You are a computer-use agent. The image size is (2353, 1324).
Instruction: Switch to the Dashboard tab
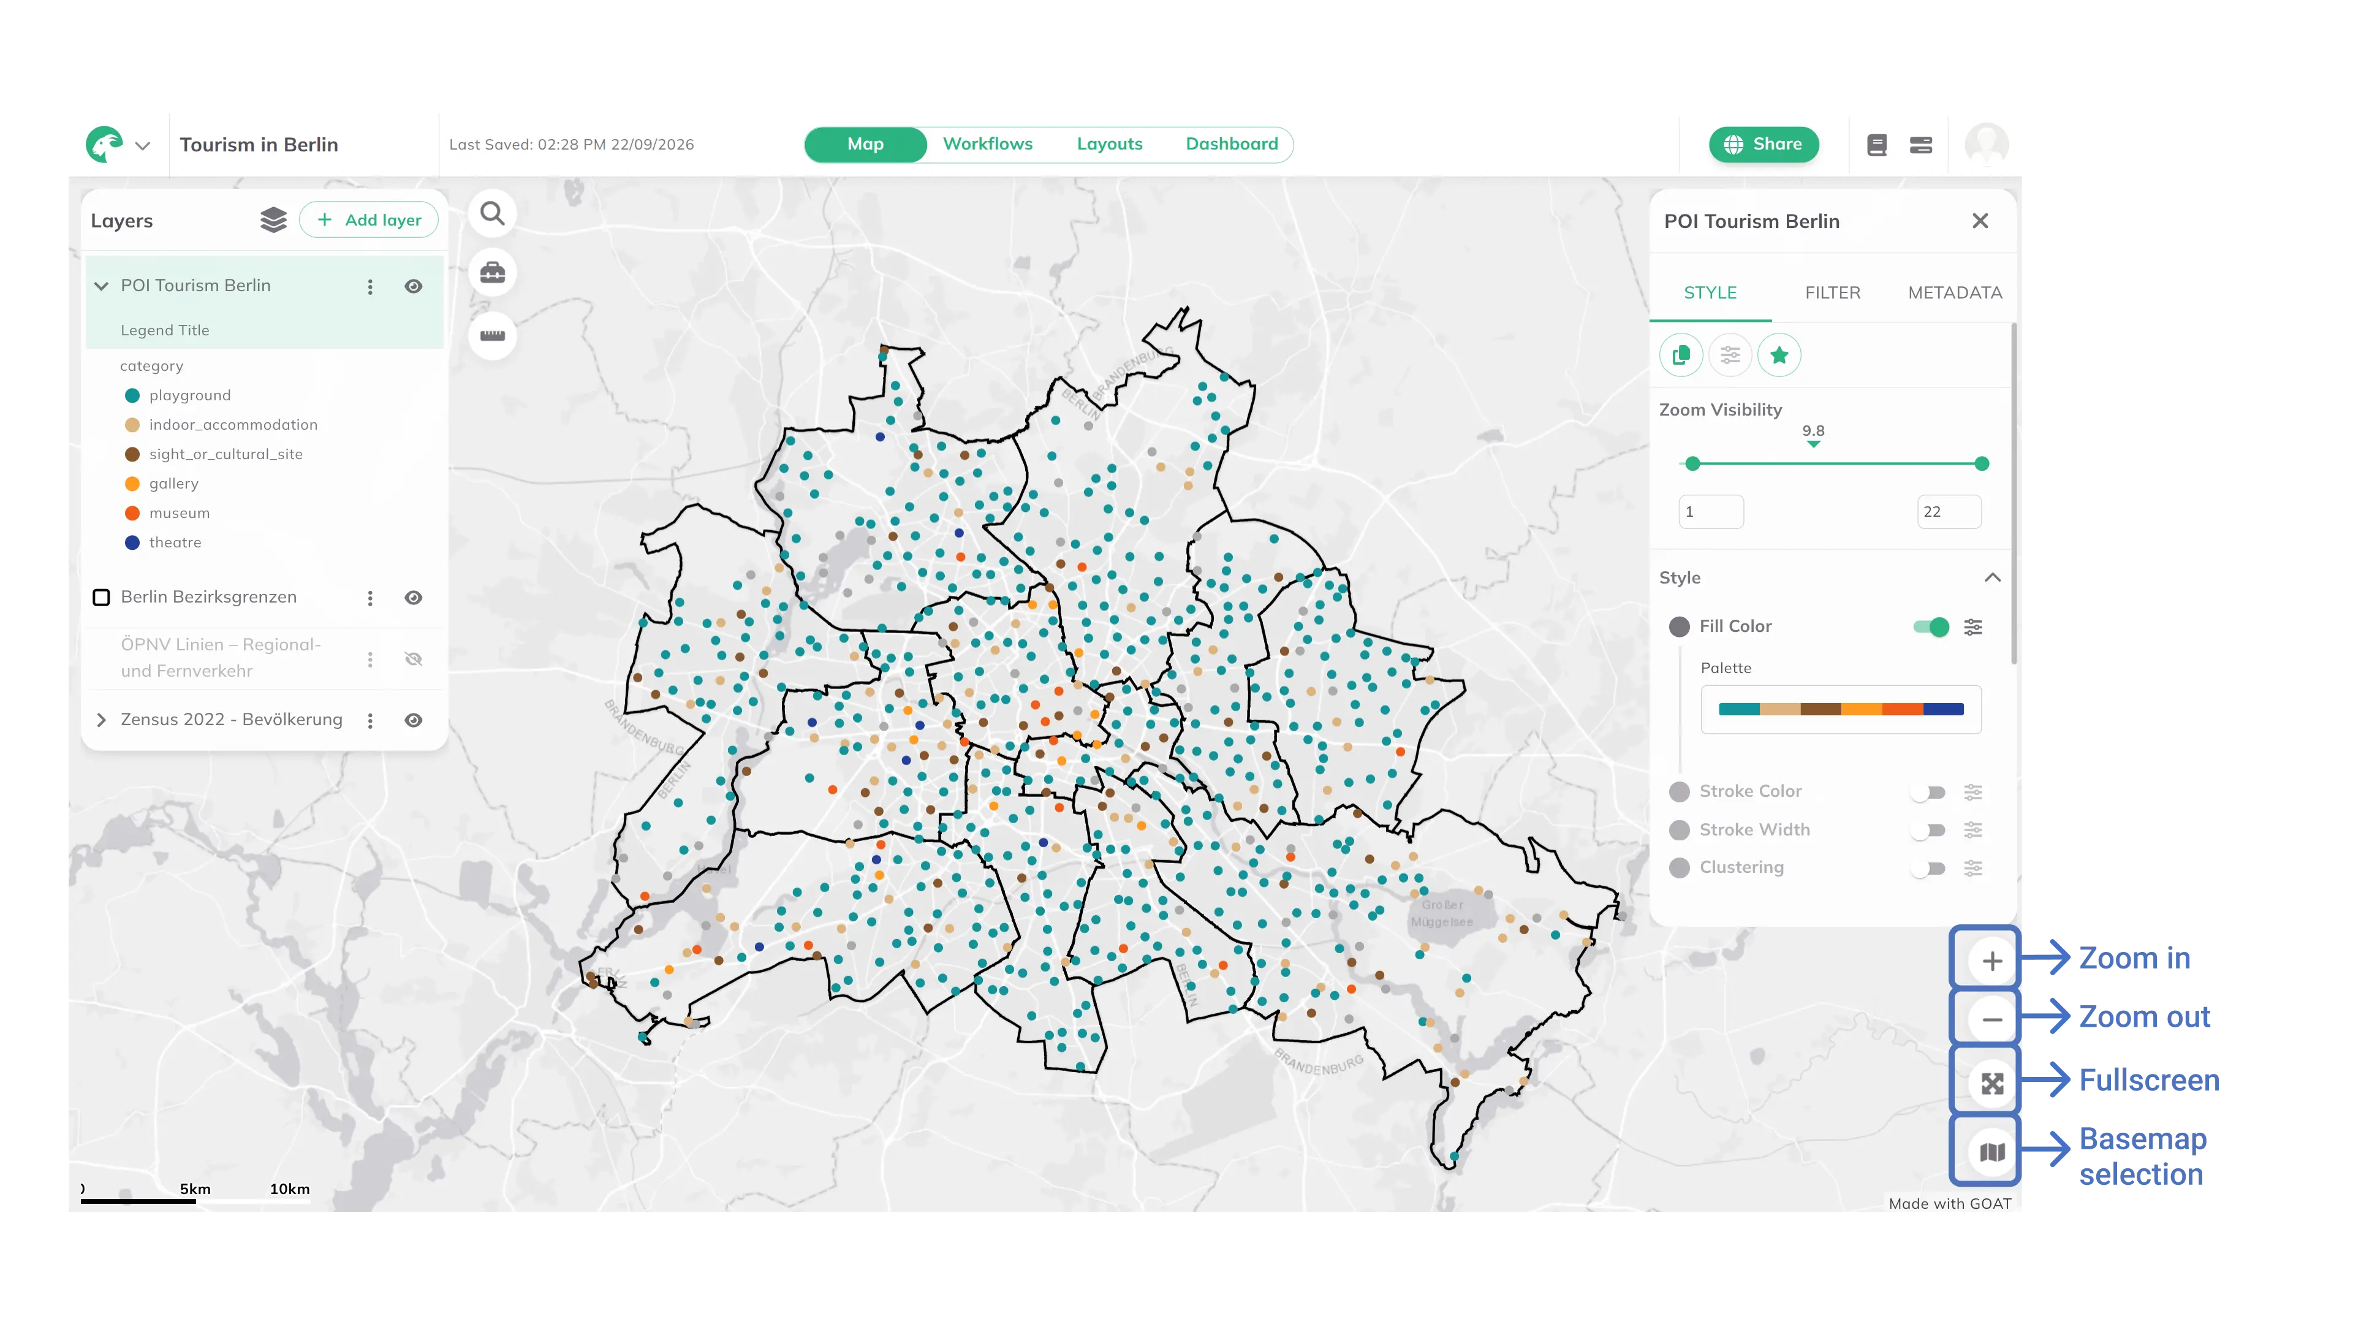tap(1231, 145)
